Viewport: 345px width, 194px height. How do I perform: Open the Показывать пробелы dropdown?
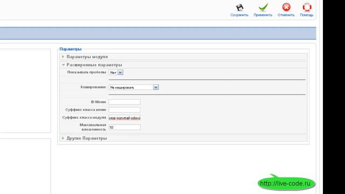116,72
